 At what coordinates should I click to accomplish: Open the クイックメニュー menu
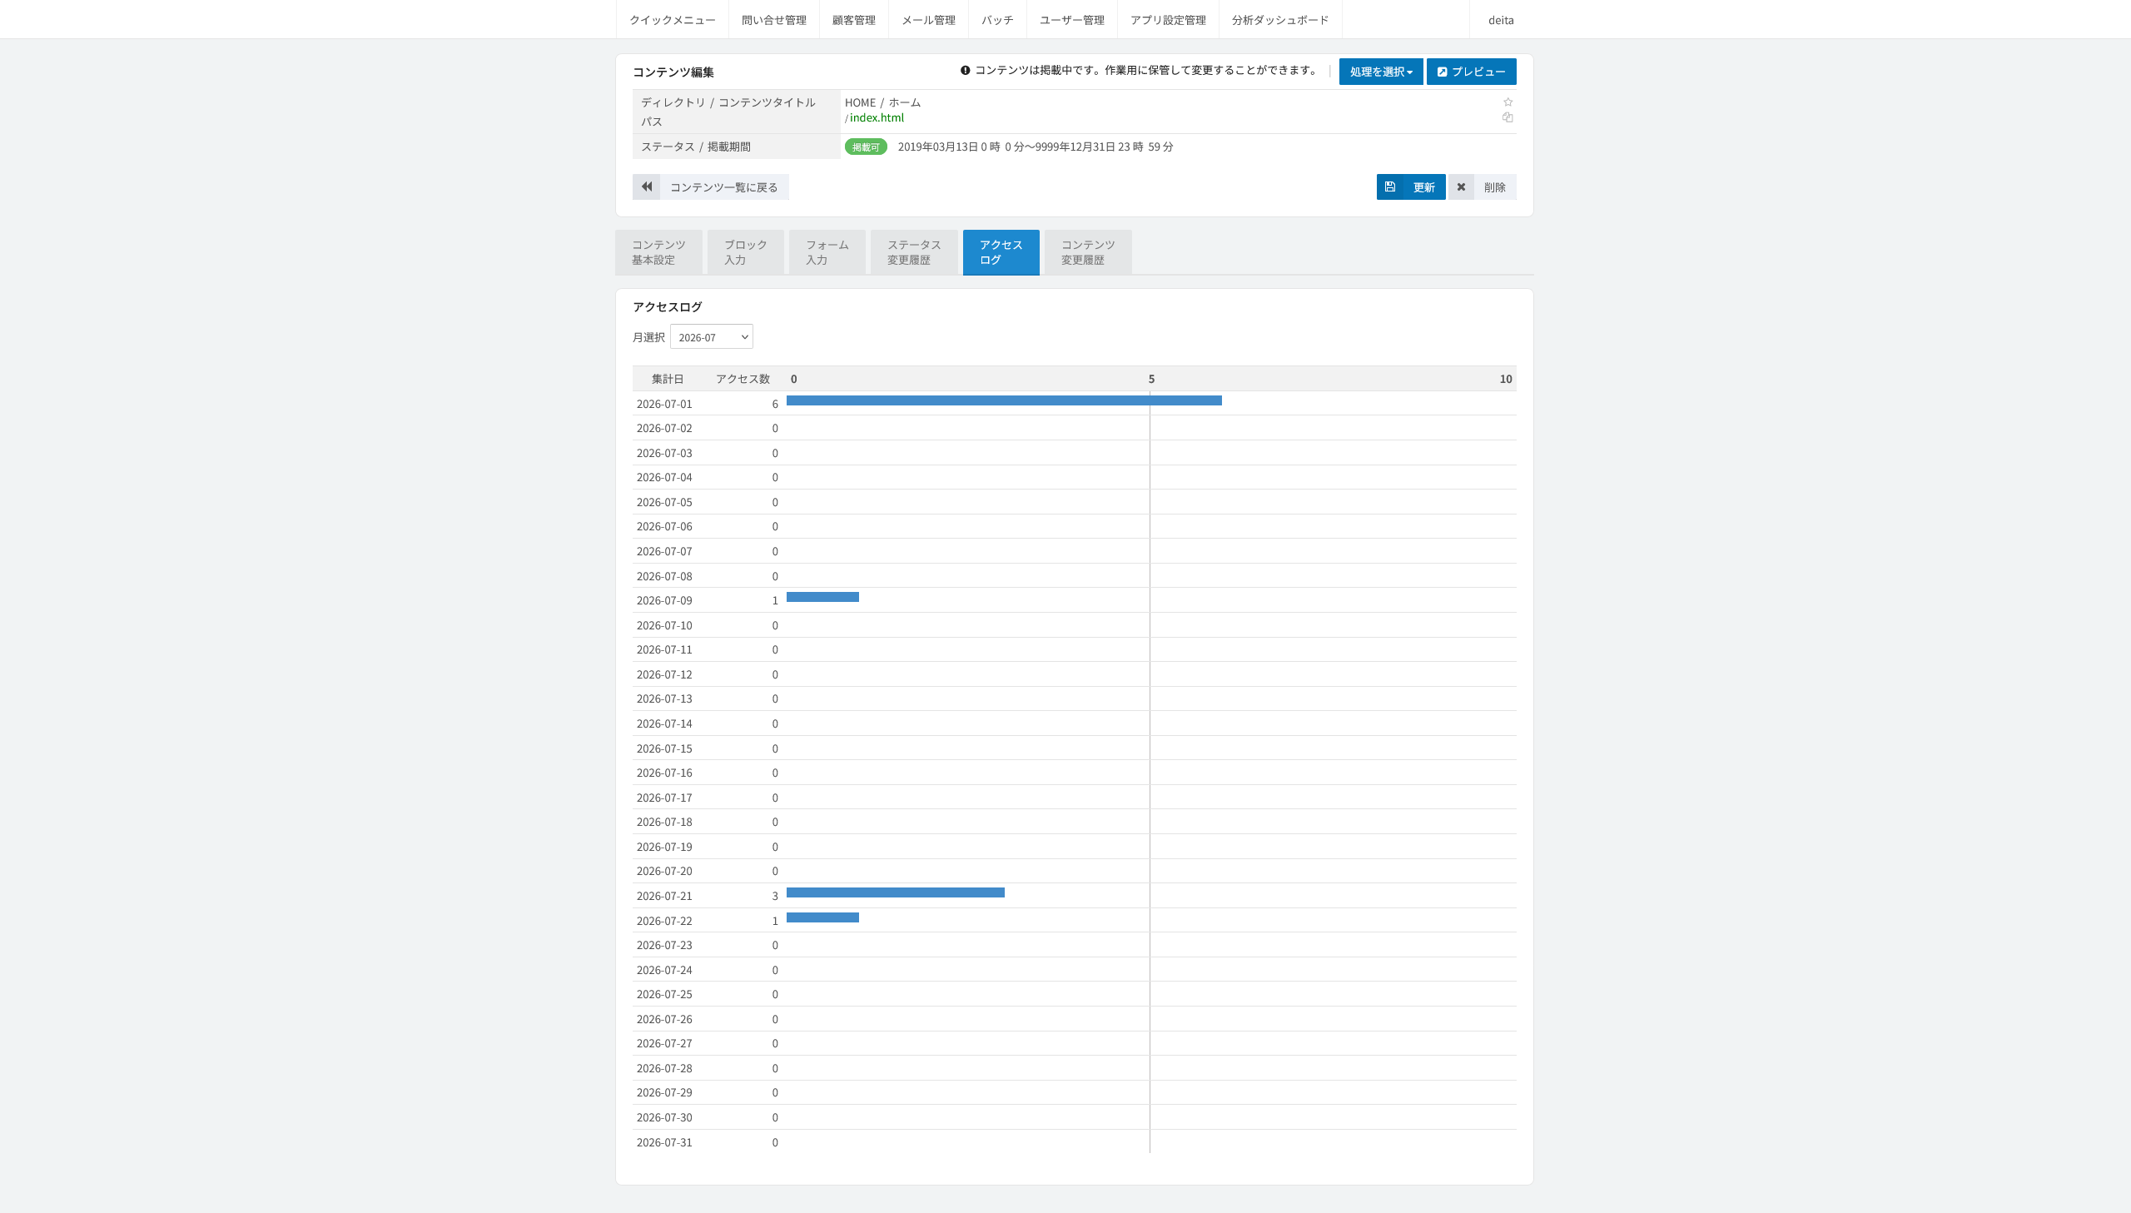[x=672, y=19]
